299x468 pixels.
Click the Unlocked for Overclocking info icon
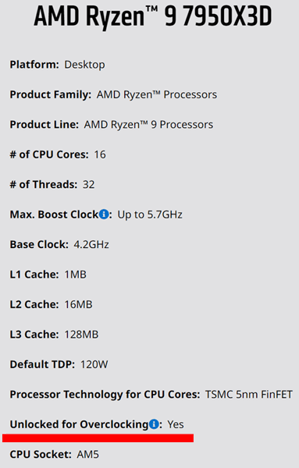154,424
